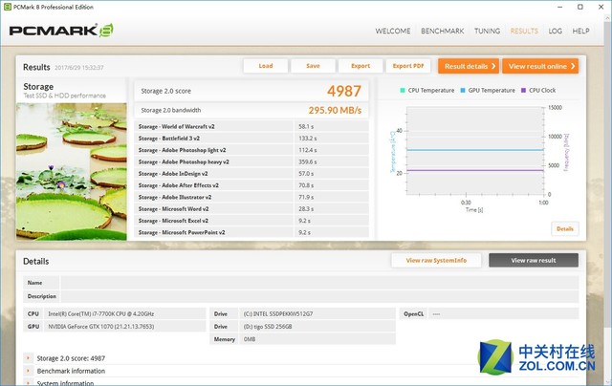
Task: Toggle CPU Temperature legend swatch
Action: [x=403, y=90]
